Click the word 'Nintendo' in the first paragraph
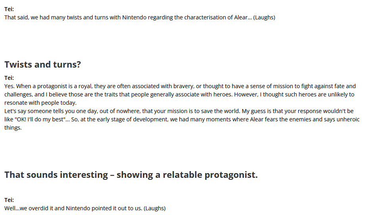 134,17
